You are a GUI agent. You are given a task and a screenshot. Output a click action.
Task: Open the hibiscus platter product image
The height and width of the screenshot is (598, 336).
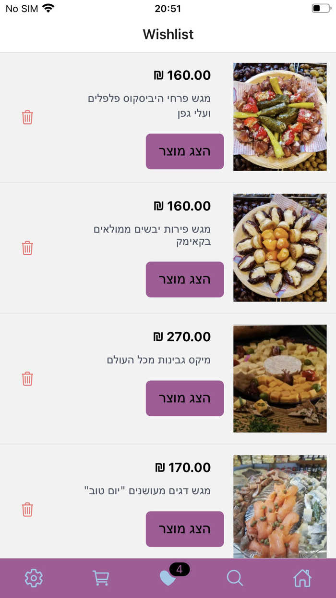point(280,117)
